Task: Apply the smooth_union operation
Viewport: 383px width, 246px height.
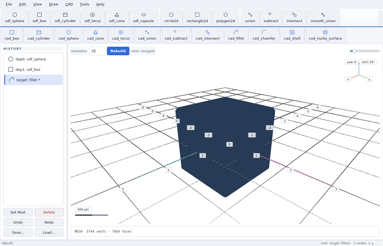Action: pyautogui.click(x=323, y=18)
